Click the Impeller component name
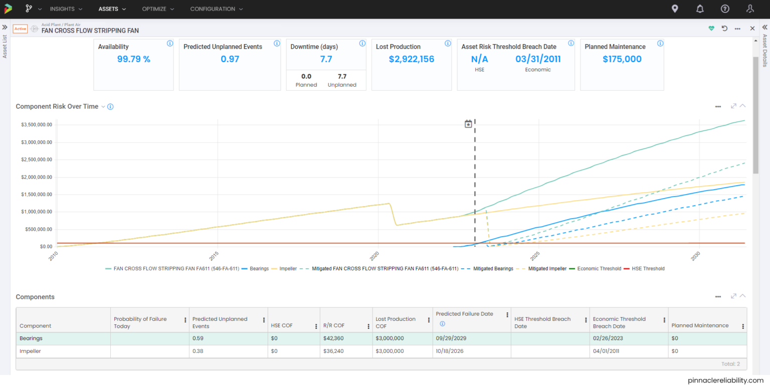 [30, 351]
